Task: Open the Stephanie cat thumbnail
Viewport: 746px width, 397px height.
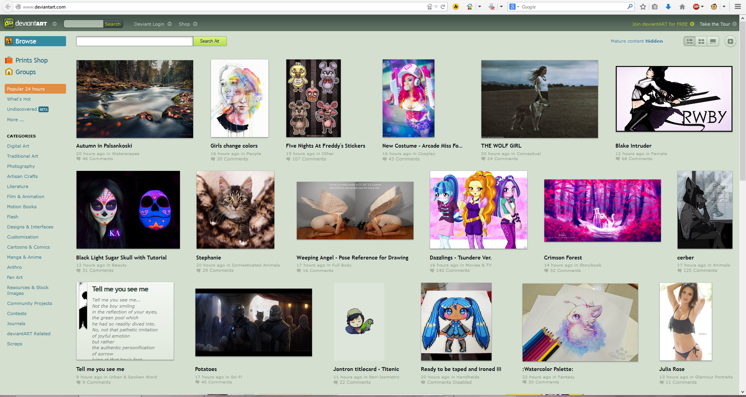Action: 235,210
